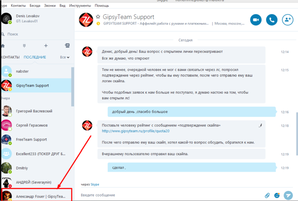Open the dial pad icon
298x201 pixels.
(24, 46)
